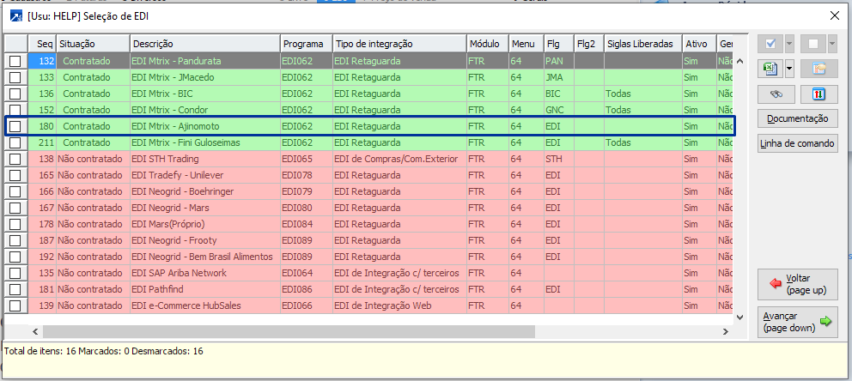Click the EDI080 program cell

pos(307,208)
